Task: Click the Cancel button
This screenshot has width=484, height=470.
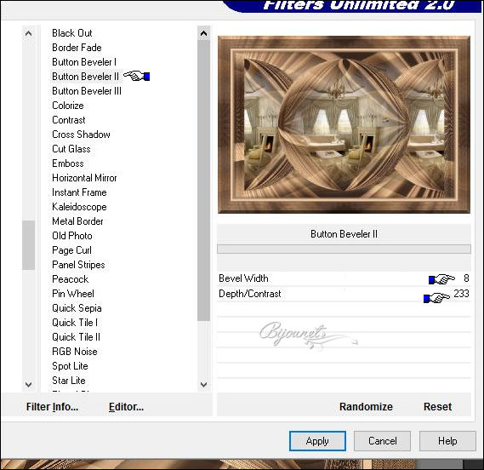Action: tap(382, 441)
